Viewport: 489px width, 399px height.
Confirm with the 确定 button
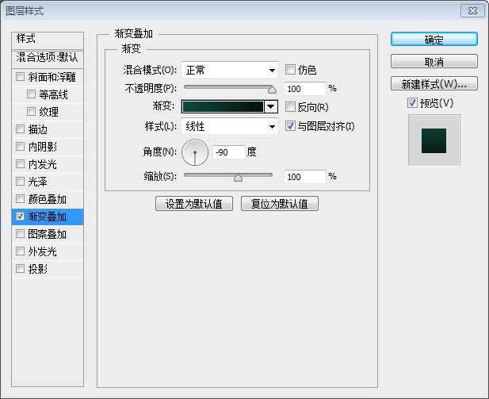coord(434,40)
